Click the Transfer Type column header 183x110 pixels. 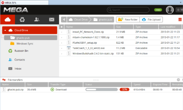coord(66,85)
